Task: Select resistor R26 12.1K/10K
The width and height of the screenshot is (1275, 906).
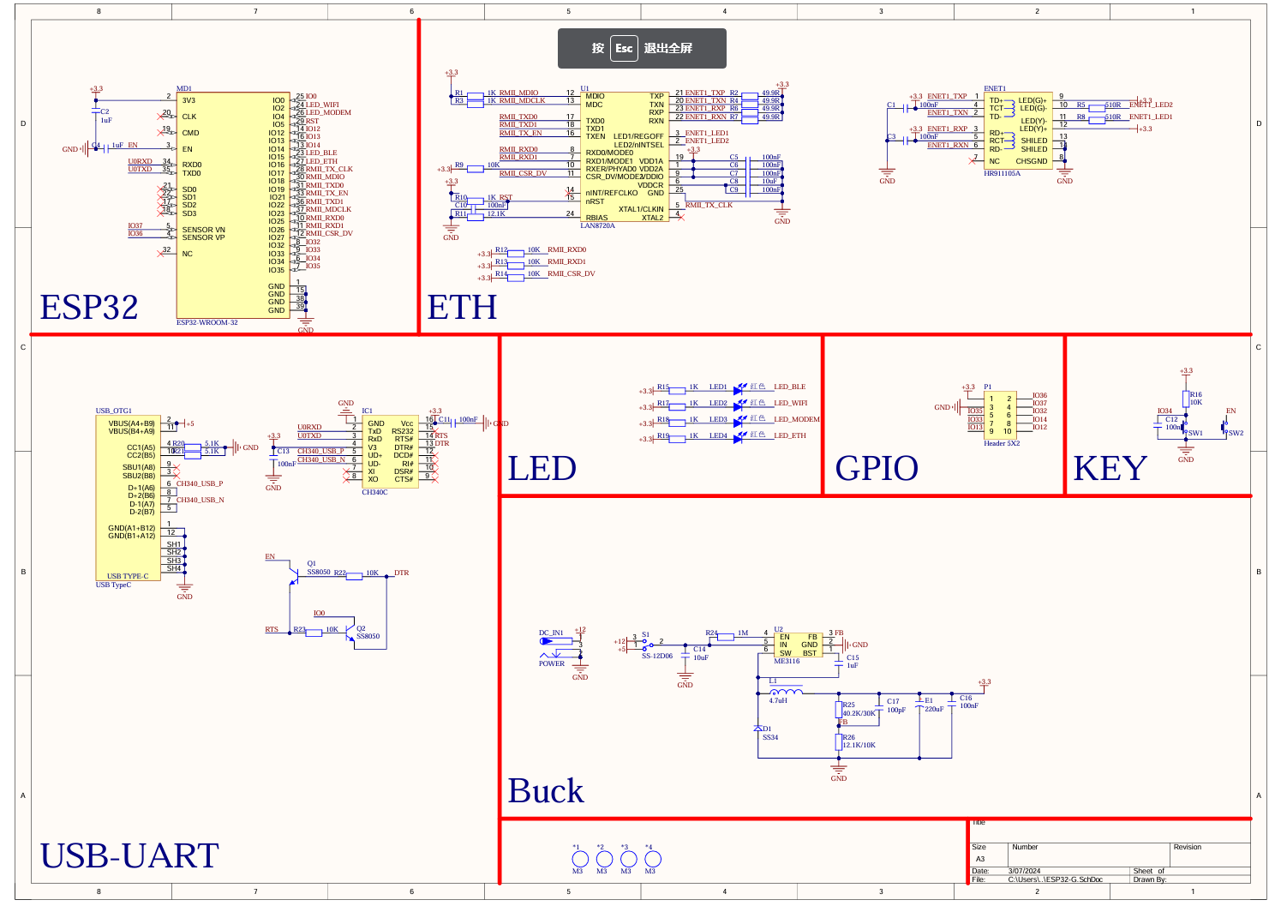Action: [839, 742]
